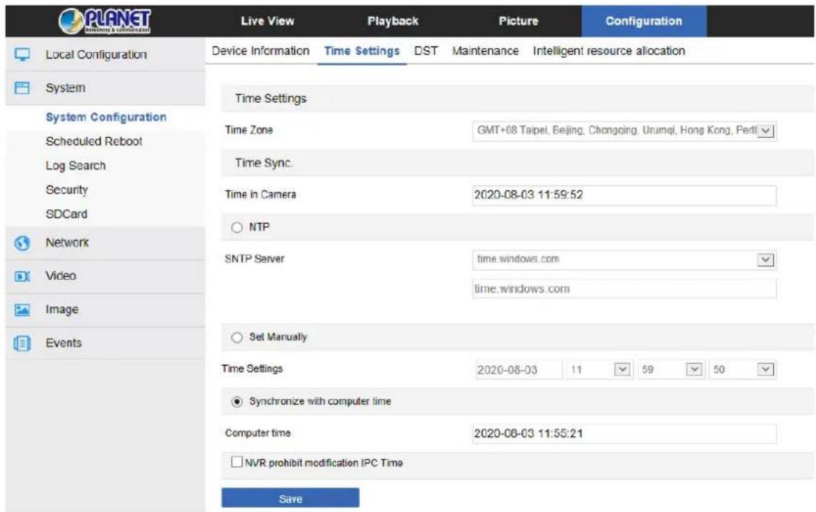Screen dimensions: 816x512
Task: Click the Computer time field
Action: click(624, 433)
